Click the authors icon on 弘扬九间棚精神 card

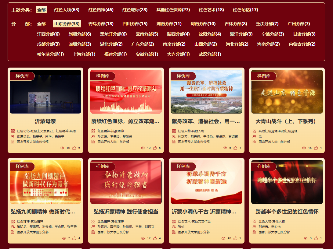pos(13,226)
